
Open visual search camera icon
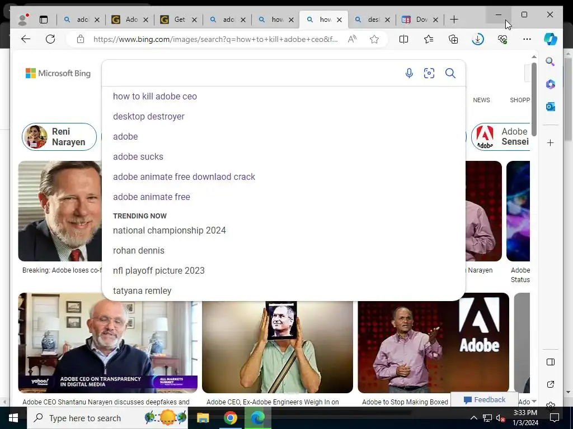(429, 73)
